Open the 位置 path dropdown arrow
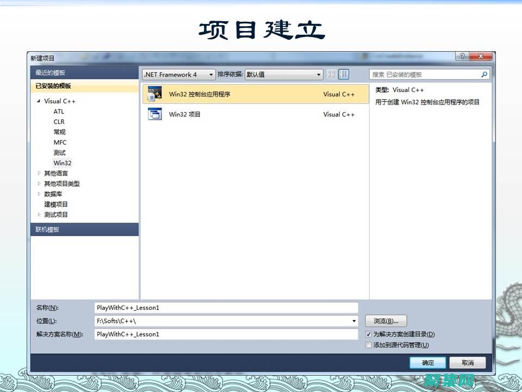The image size is (522, 392). pos(354,321)
